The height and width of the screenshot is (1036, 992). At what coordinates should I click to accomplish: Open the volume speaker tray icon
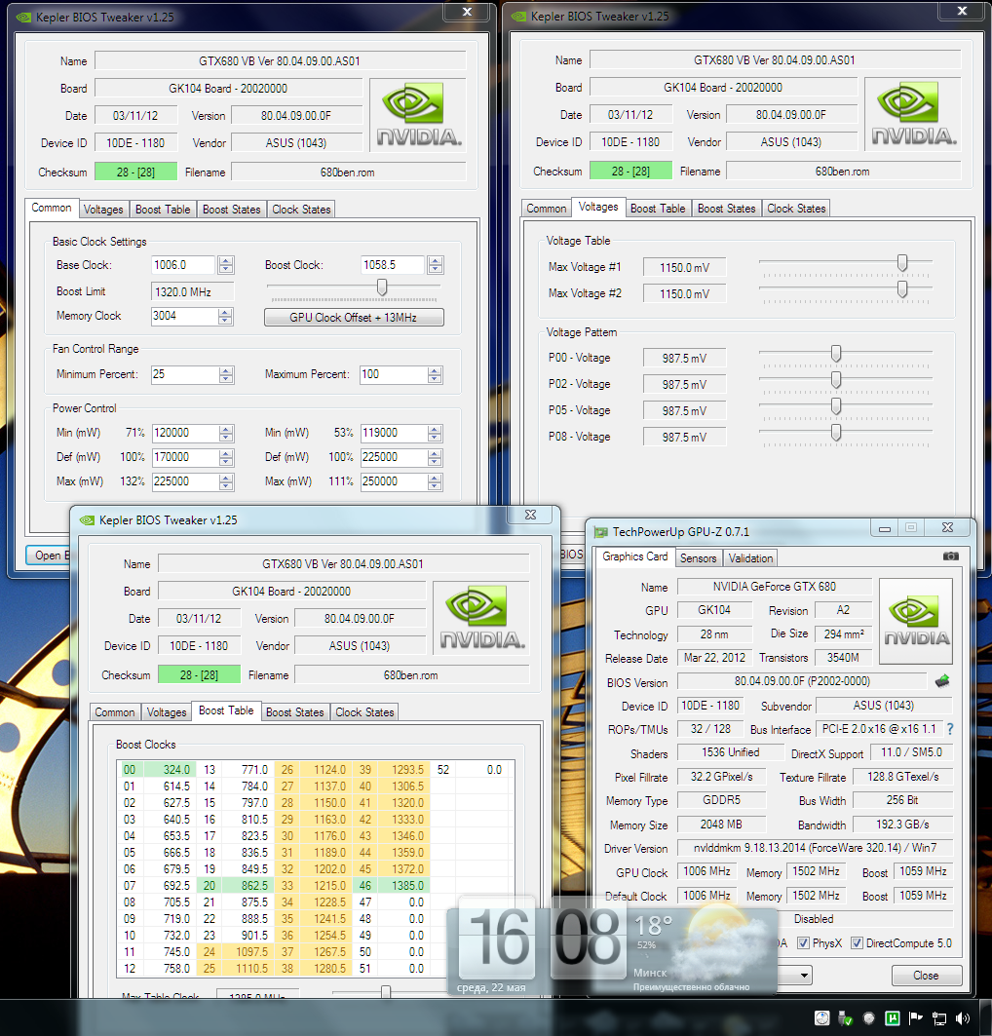point(964,1018)
